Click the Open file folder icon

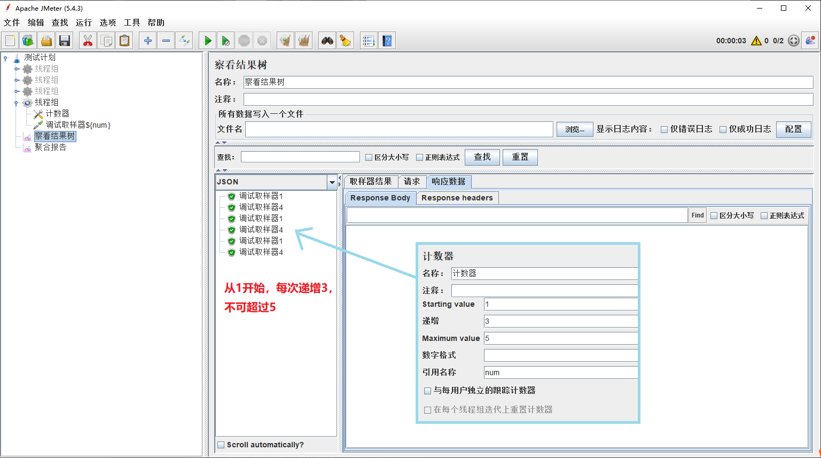(46, 41)
